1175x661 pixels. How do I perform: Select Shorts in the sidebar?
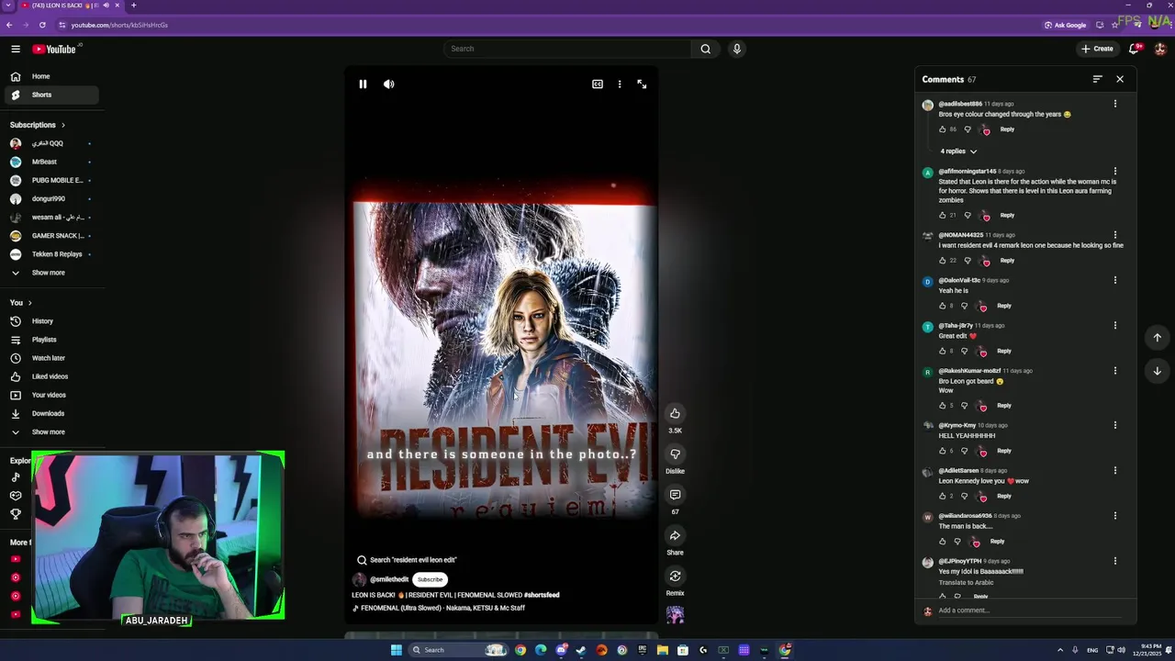pos(50,95)
